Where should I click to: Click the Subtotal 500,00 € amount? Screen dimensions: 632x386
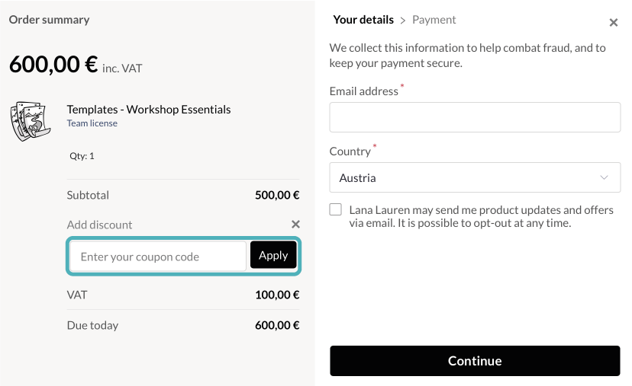click(x=277, y=195)
